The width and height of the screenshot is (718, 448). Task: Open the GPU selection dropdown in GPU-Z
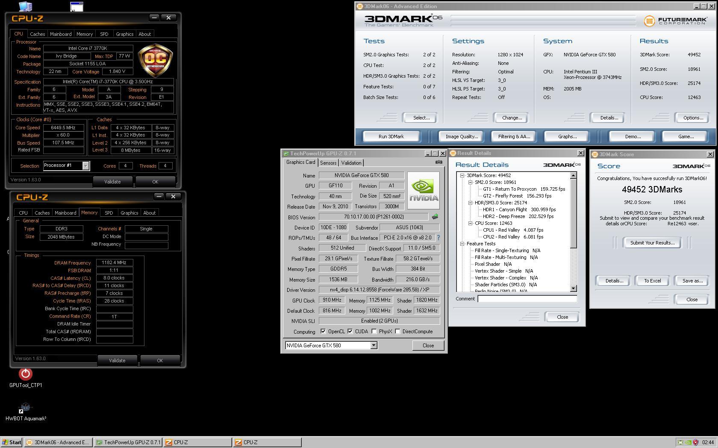[374, 346]
